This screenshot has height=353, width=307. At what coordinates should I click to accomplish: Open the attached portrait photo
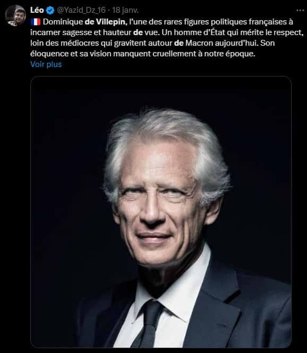click(161, 212)
